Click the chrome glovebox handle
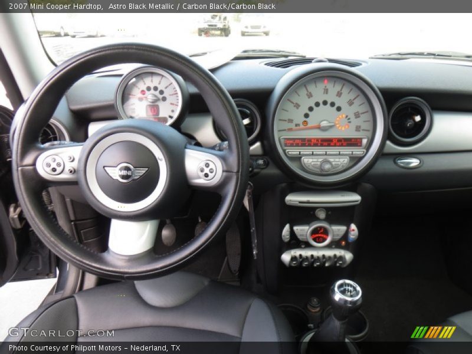Screen dimensions: 472x354 pyautogui.click(x=408, y=163)
